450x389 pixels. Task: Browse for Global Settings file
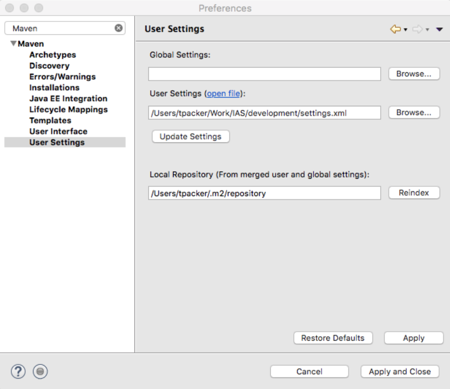[x=414, y=74]
